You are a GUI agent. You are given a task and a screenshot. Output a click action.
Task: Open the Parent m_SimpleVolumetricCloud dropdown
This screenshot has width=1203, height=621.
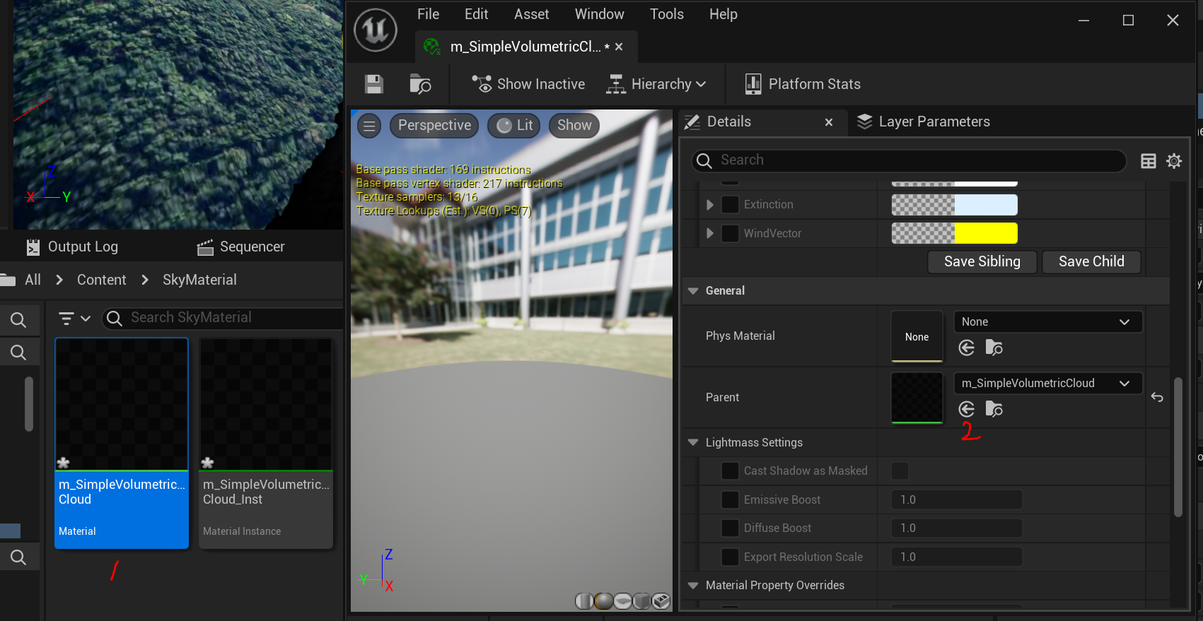[1047, 383]
